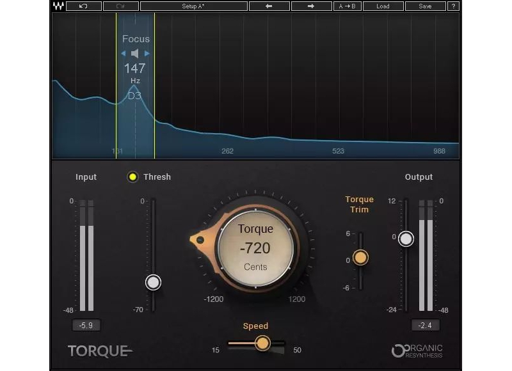Undo the last change
Screen dimensions: 512x371
[x=84, y=6]
